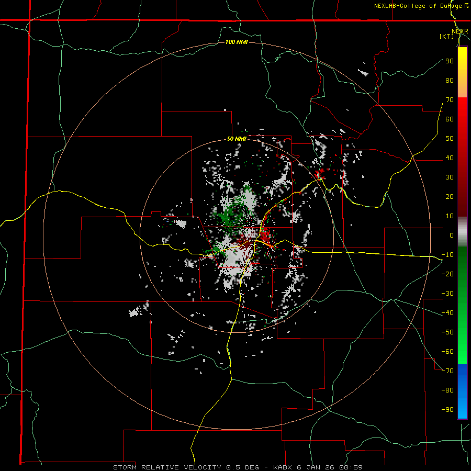Click the 50 NMI range ring label
The width and height of the screenshot is (471, 471).
[x=237, y=139]
